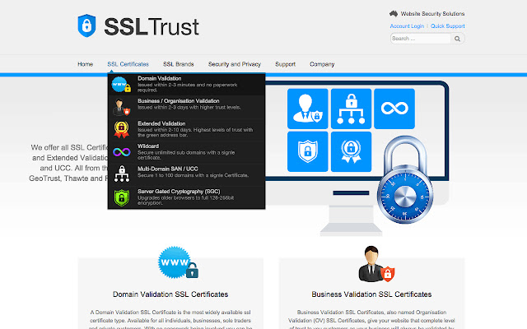
Task: Click Domain Validation SSL Certificates heading
Action: pos(170,294)
